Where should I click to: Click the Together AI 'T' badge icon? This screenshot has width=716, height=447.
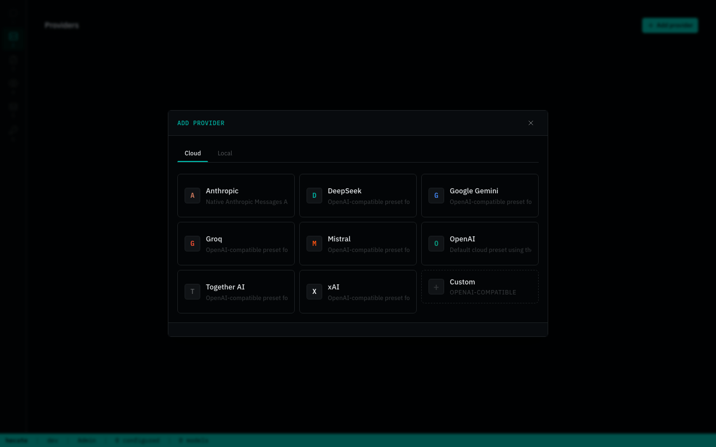(x=192, y=292)
